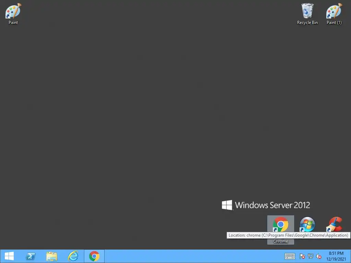Select the CCleaner desktop shortcut
The height and width of the screenshot is (263, 351).
coord(335,224)
